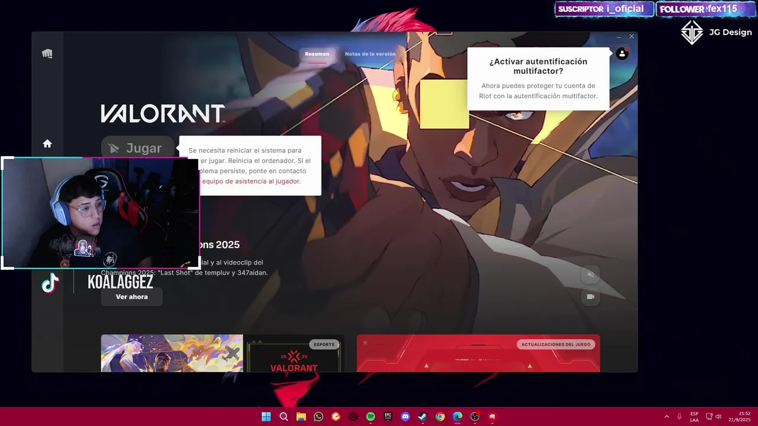Open the illustrated agent news card thumbnail
This screenshot has width=758, height=426.
(x=172, y=353)
